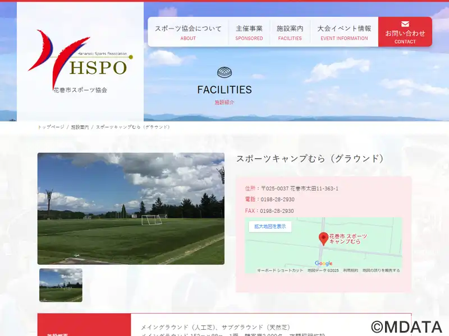
Task: Click 地図の誤りを報告する link
Action: [381, 270]
